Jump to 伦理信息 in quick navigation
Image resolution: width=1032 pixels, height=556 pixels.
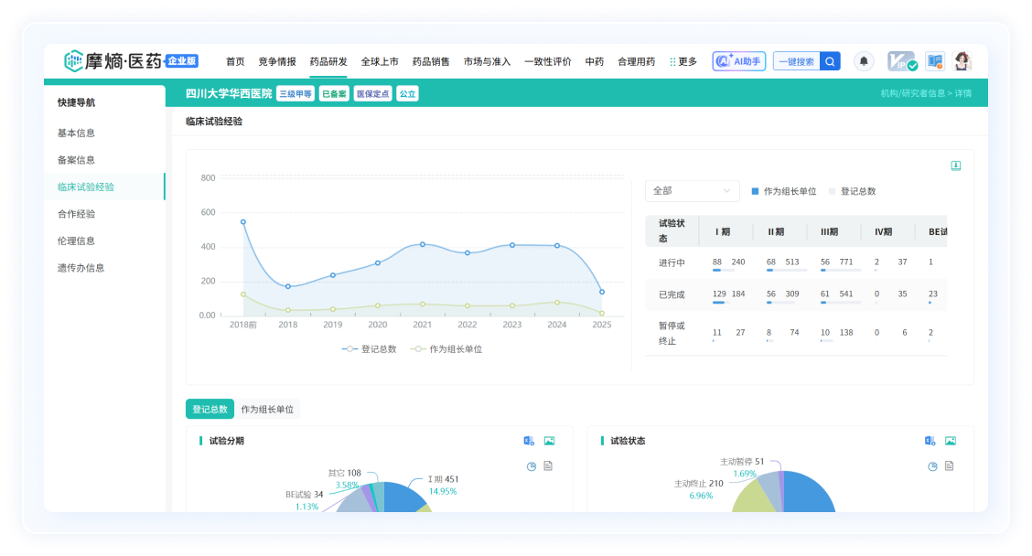click(x=76, y=241)
